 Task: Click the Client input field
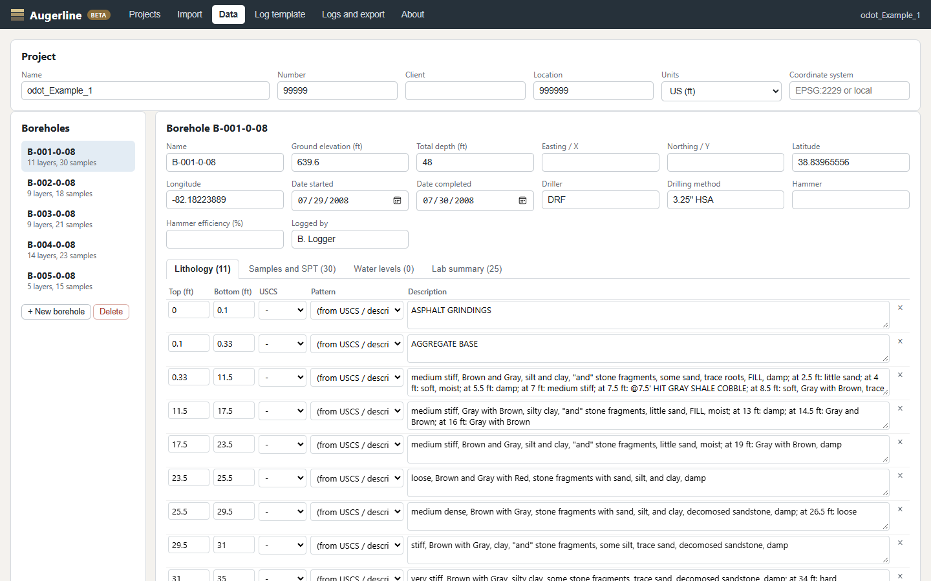click(x=465, y=90)
